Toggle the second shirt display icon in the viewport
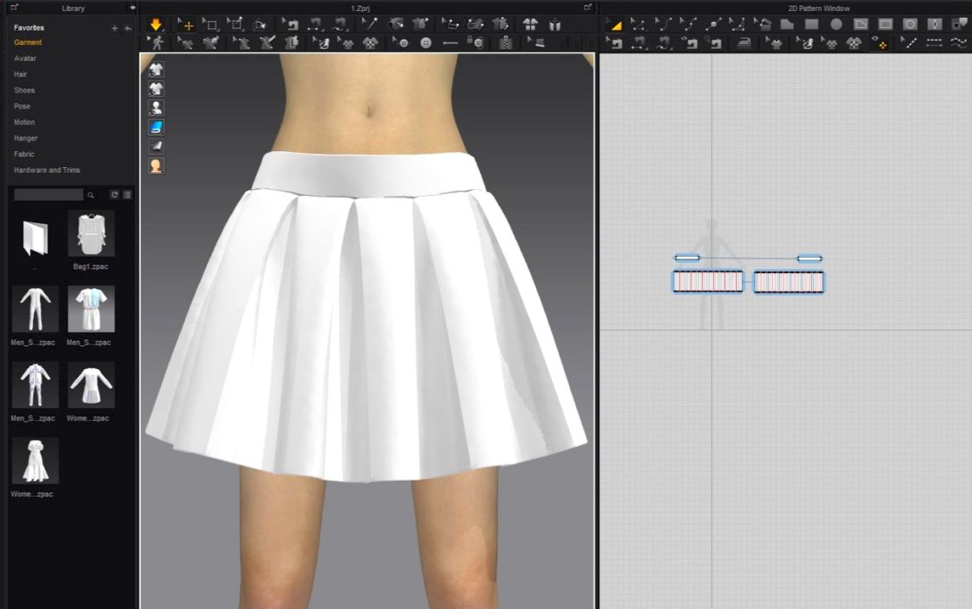 coord(156,88)
